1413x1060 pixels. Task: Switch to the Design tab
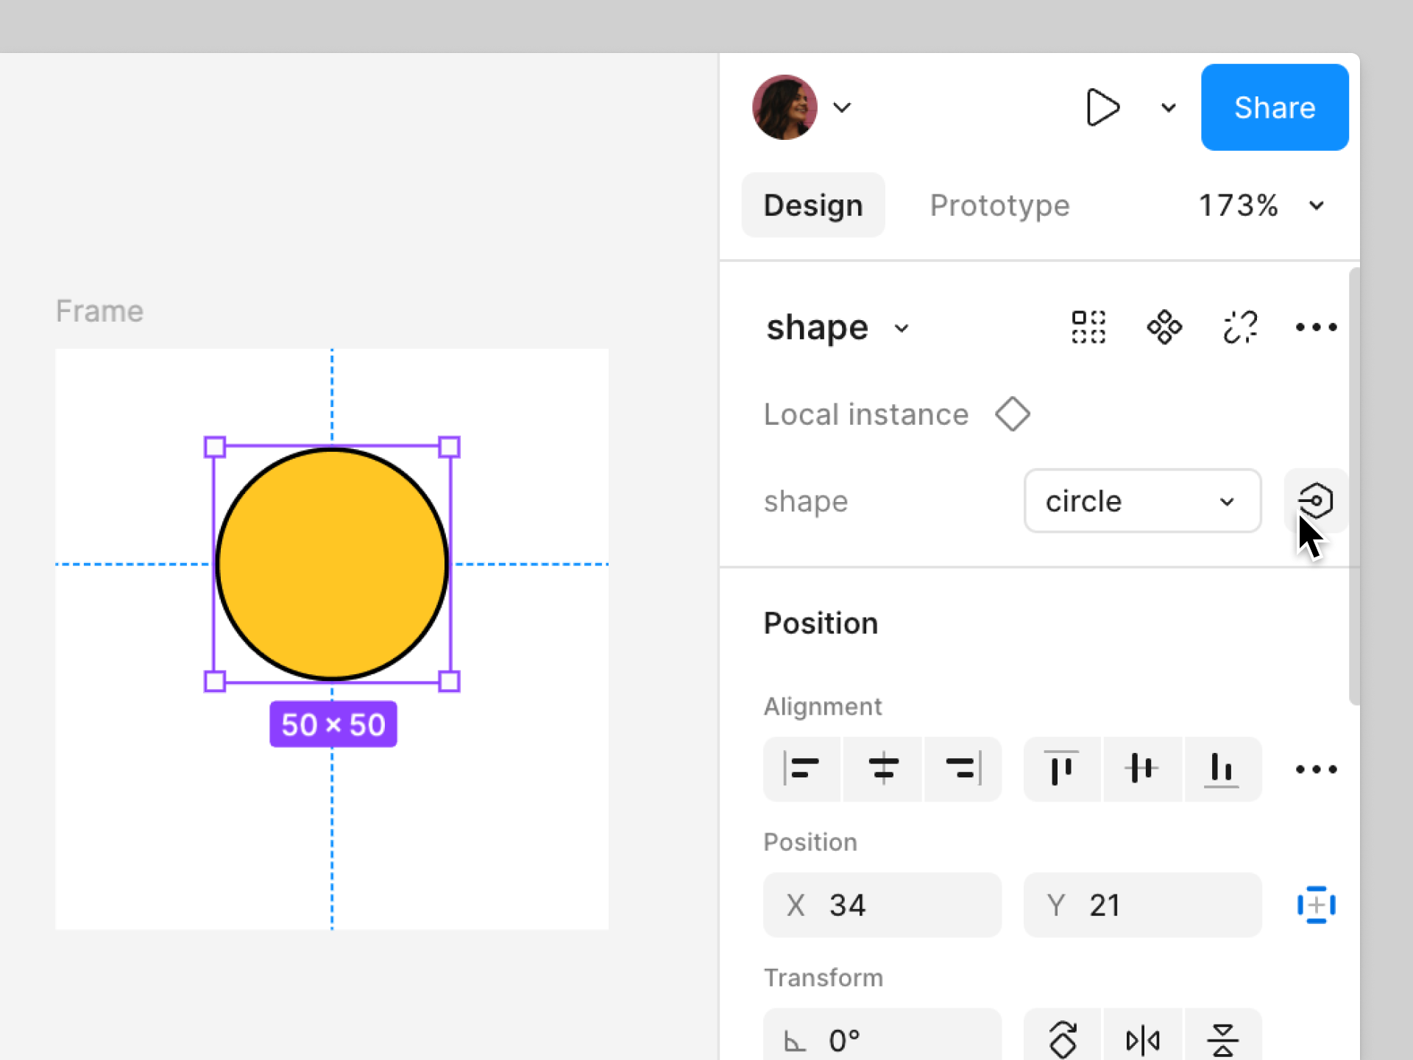(813, 205)
